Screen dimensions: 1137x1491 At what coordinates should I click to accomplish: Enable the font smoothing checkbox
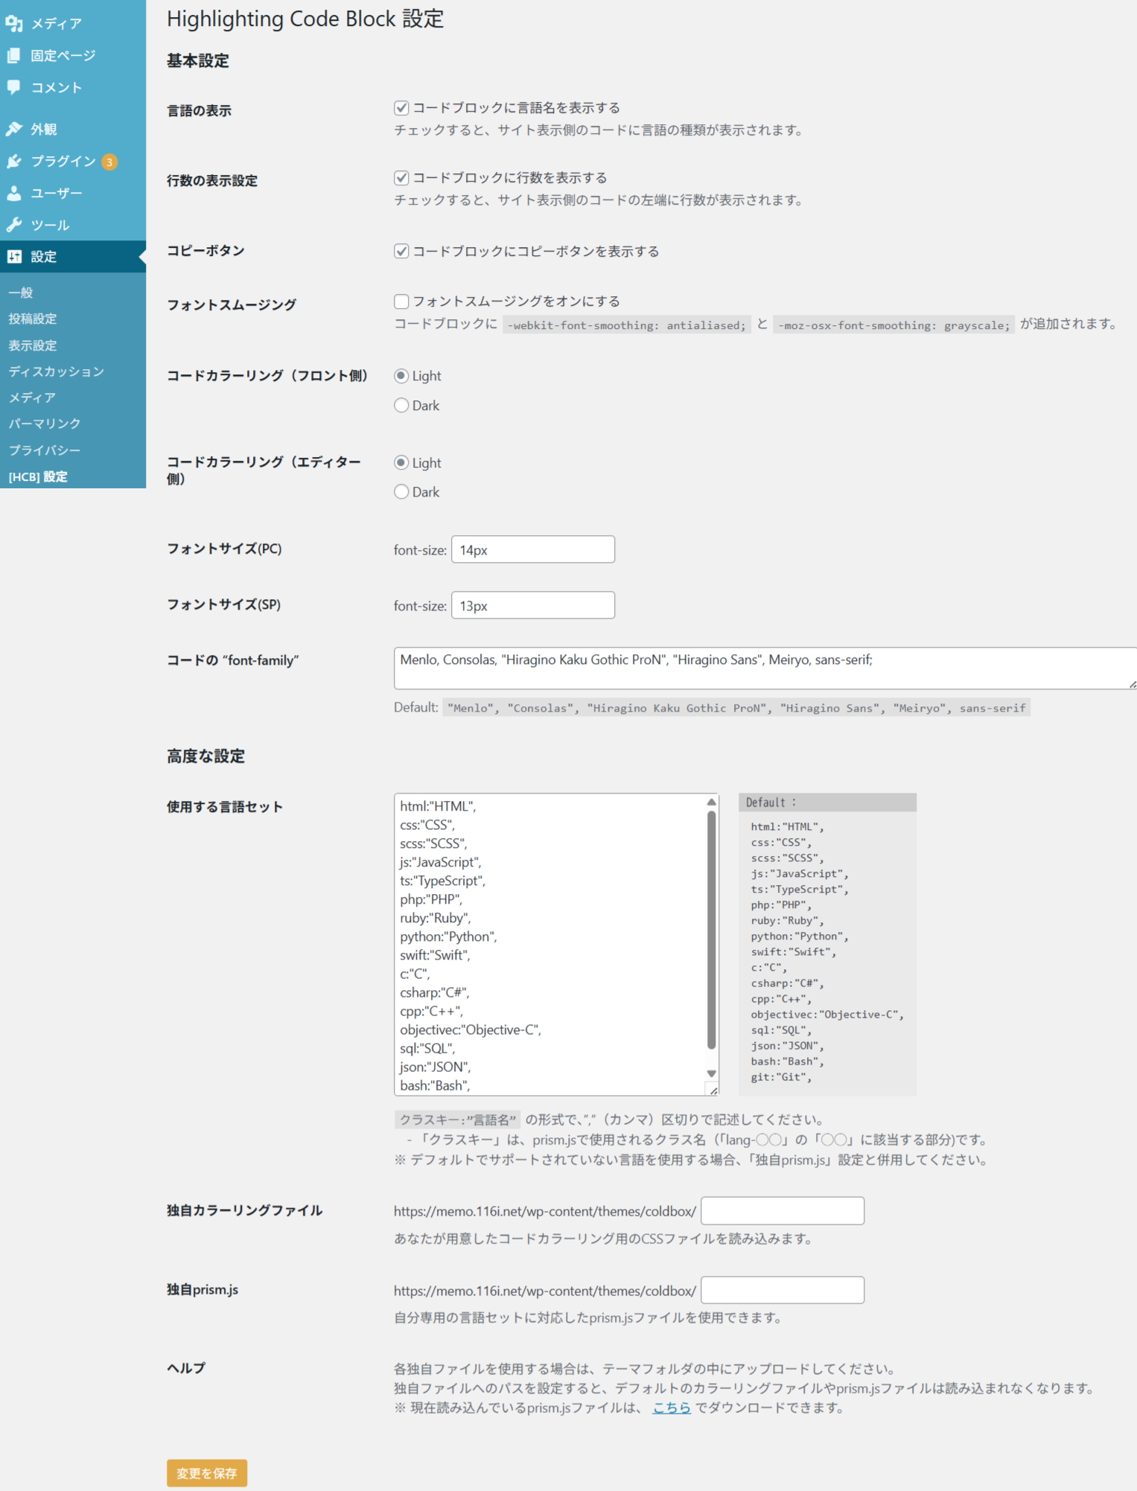point(401,301)
